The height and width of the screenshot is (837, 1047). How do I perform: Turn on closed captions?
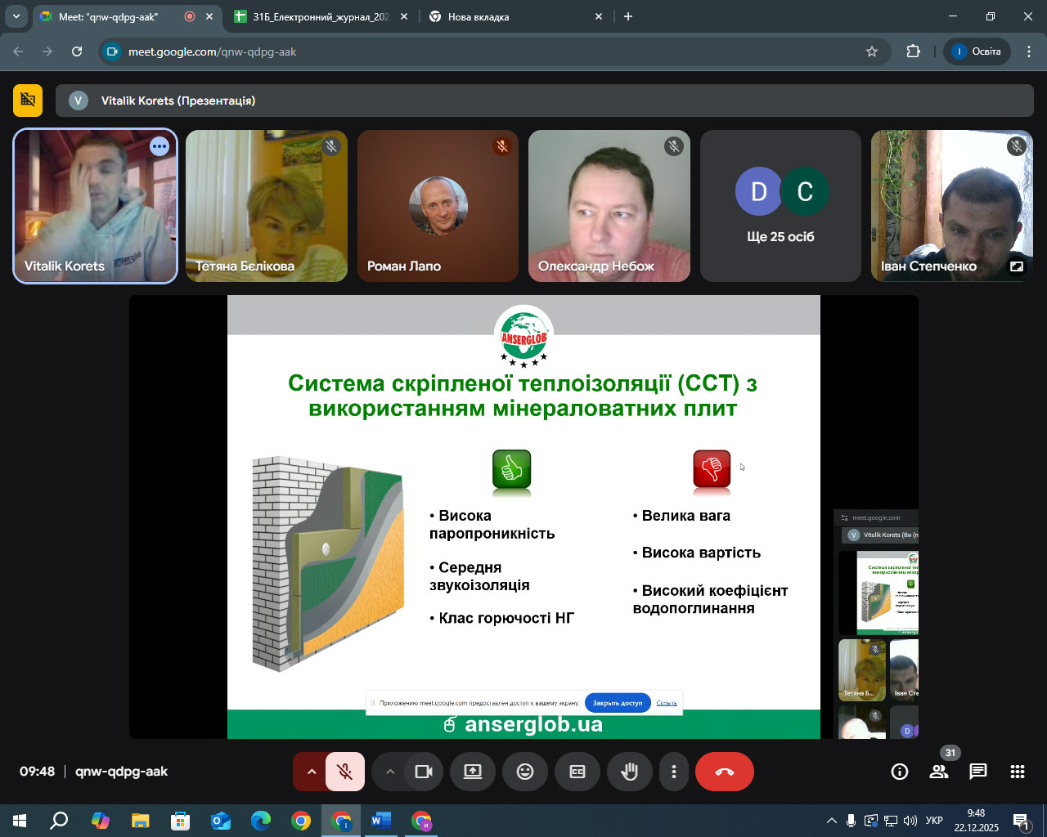click(577, 772)
